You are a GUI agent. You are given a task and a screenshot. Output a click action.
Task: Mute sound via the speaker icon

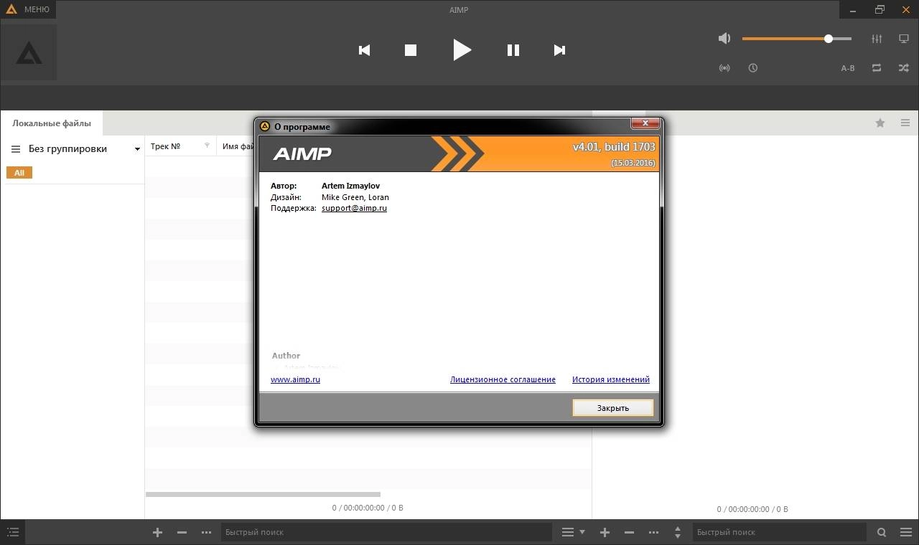pos(724,39)
